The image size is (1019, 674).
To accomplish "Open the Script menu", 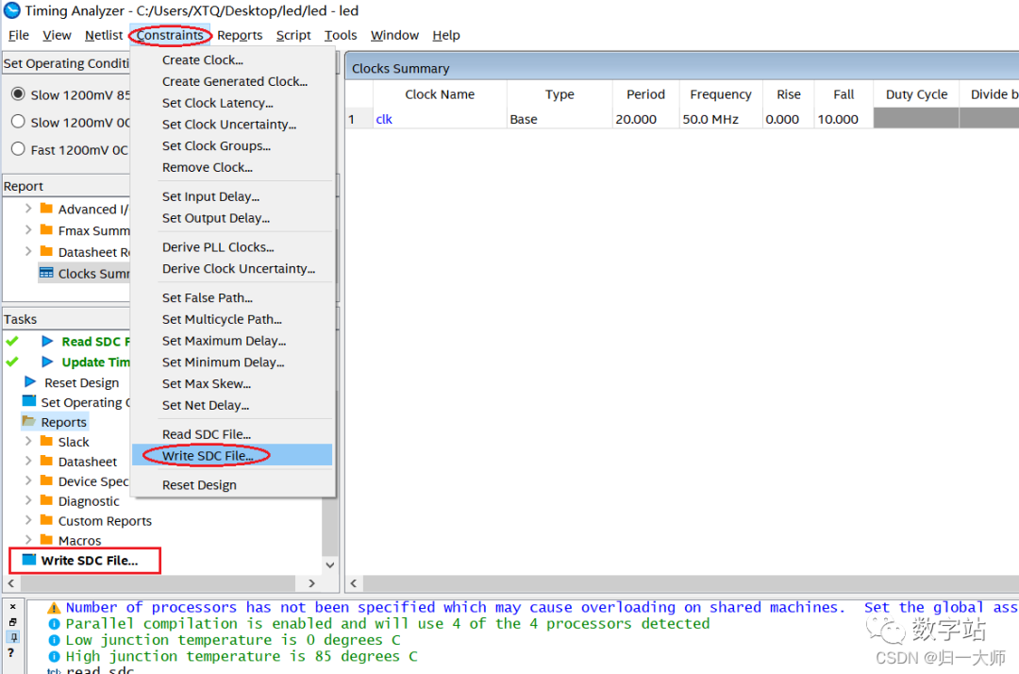I will (293, 35).
